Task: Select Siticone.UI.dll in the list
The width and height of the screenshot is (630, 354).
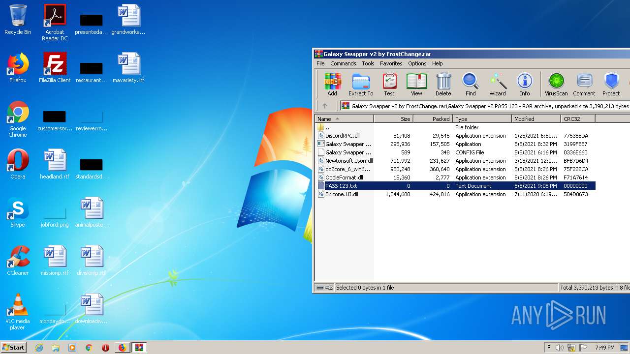Action: (455, 194)
